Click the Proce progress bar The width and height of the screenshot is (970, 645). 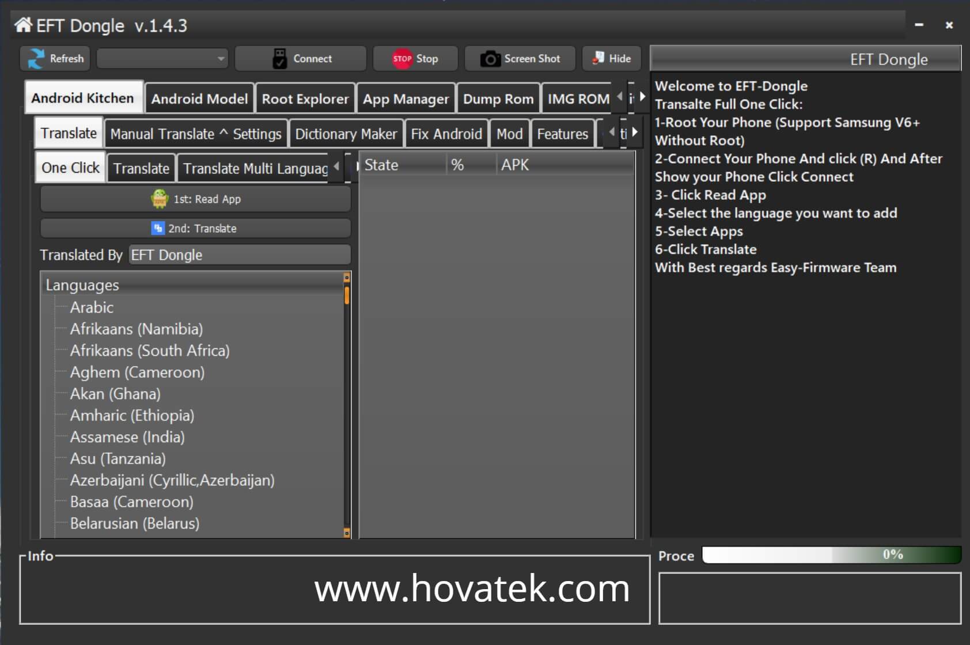tap(831, 555)
